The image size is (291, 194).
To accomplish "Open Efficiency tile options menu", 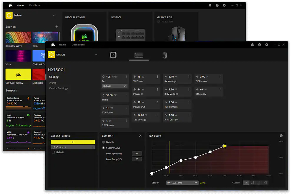I will pos(220,90).
